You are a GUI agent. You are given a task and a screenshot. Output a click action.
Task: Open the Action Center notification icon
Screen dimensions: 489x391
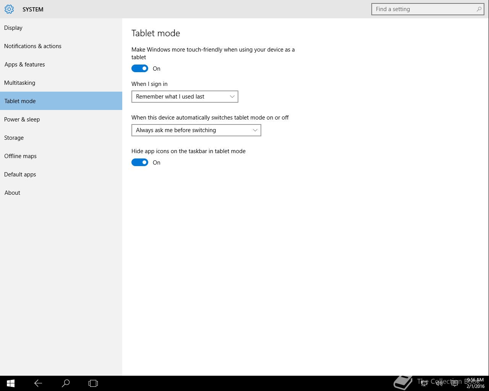[x=455, y=383]
